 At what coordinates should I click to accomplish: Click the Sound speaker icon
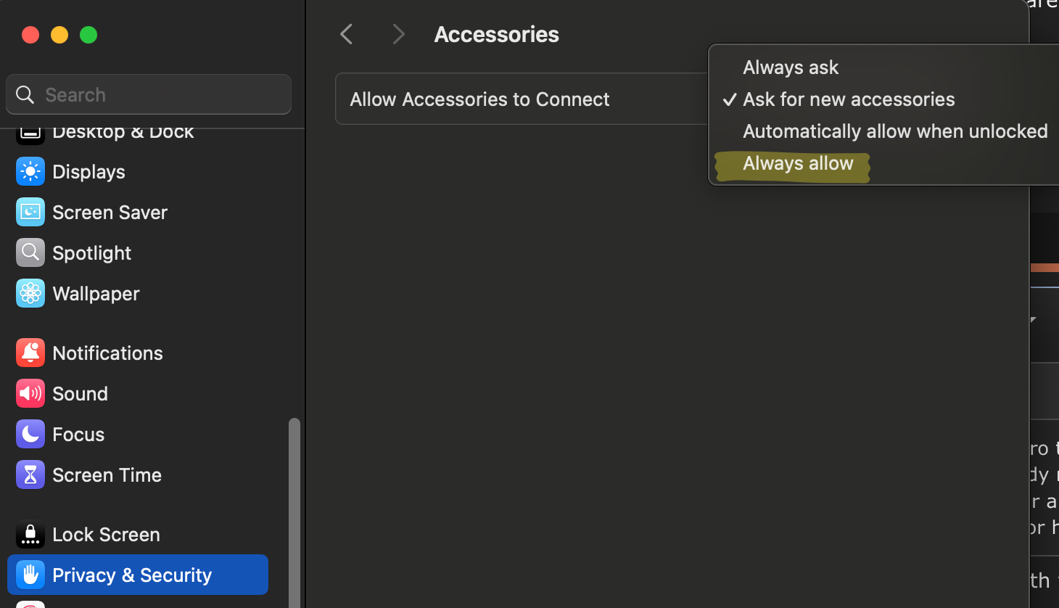pyautogui.click(x=30, y=394)
